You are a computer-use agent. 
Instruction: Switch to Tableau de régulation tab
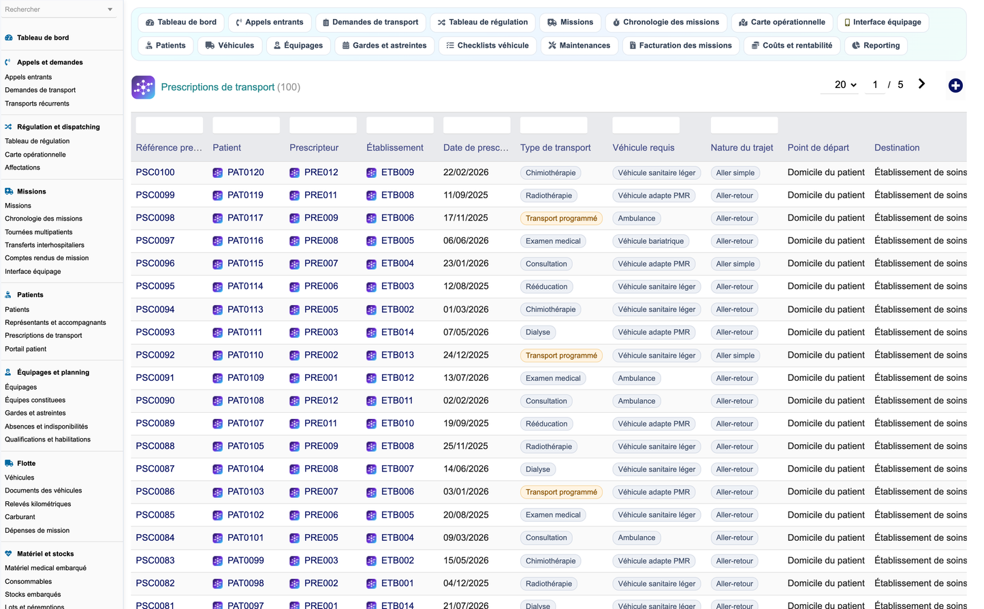point(483,22)
